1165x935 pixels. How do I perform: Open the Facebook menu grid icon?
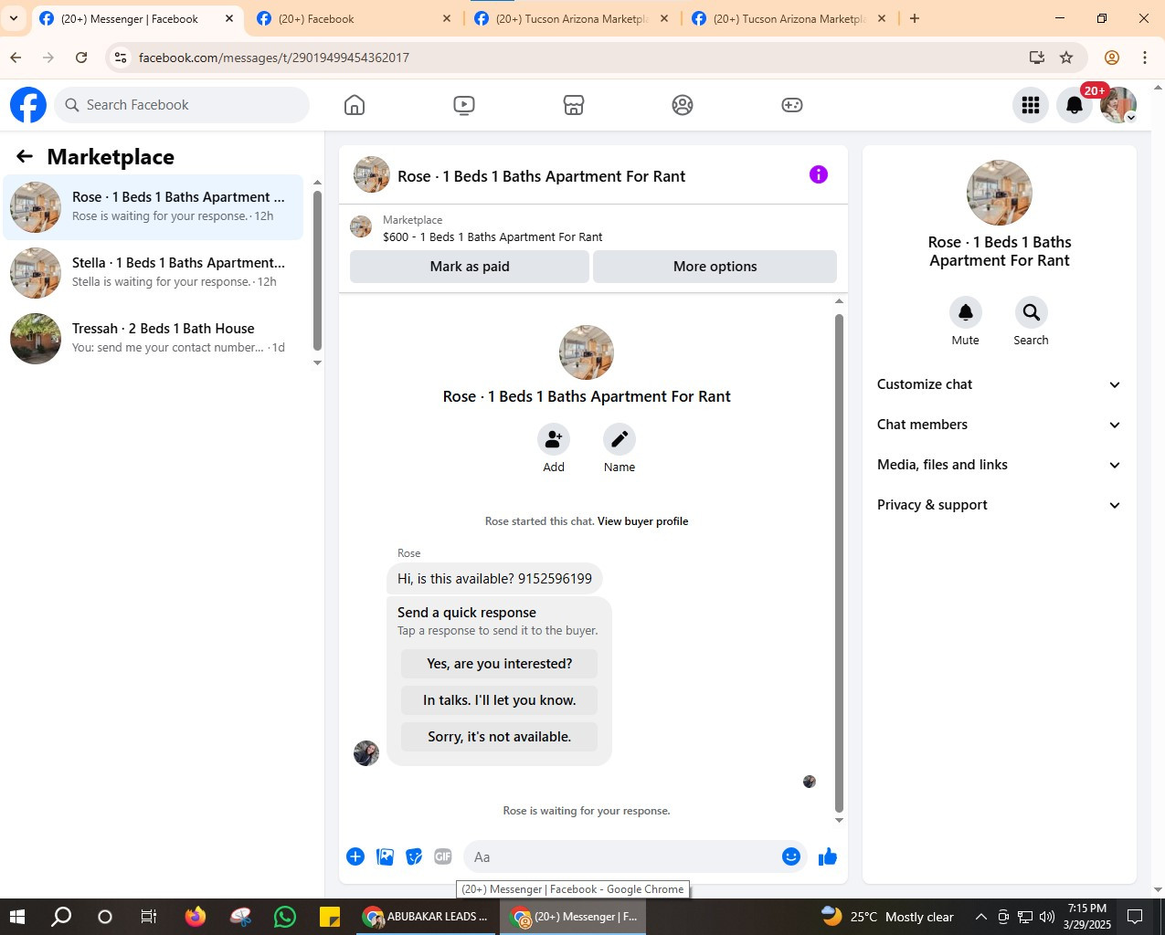pyautogui.click(x=1031, y=105)
